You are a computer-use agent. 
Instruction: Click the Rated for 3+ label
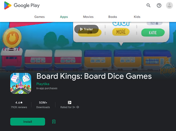(x=68, y=107)
